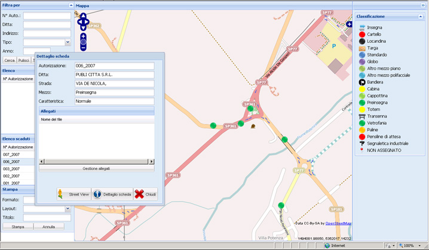Viewport: 429px width, 250px height.
Task: Click the Ditta field PUBLI CITTA S.R.L.
Action: (x=115, y=75)
